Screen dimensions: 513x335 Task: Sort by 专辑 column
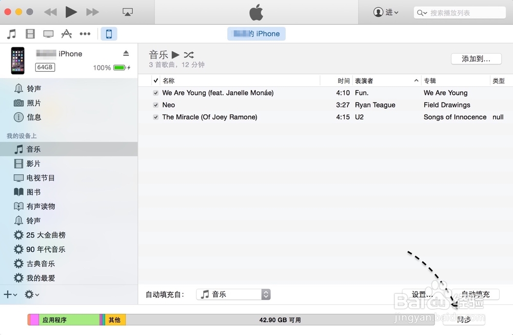tap(456, 81)
